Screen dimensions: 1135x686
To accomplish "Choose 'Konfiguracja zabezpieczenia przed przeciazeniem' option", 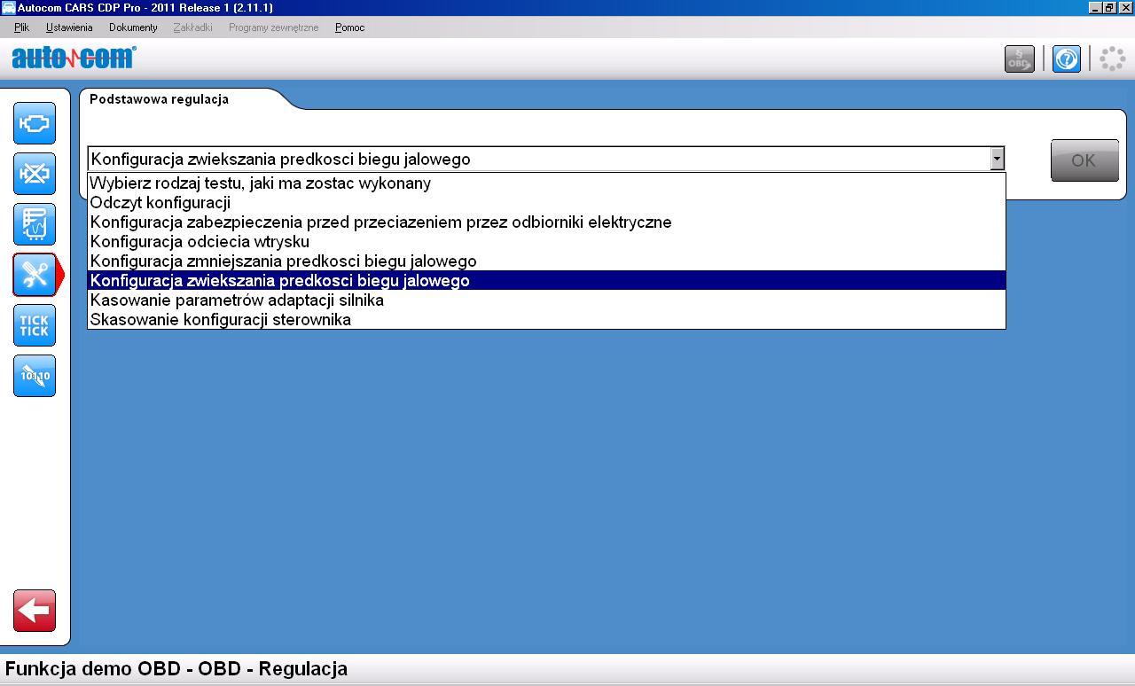I will (546, 222).
